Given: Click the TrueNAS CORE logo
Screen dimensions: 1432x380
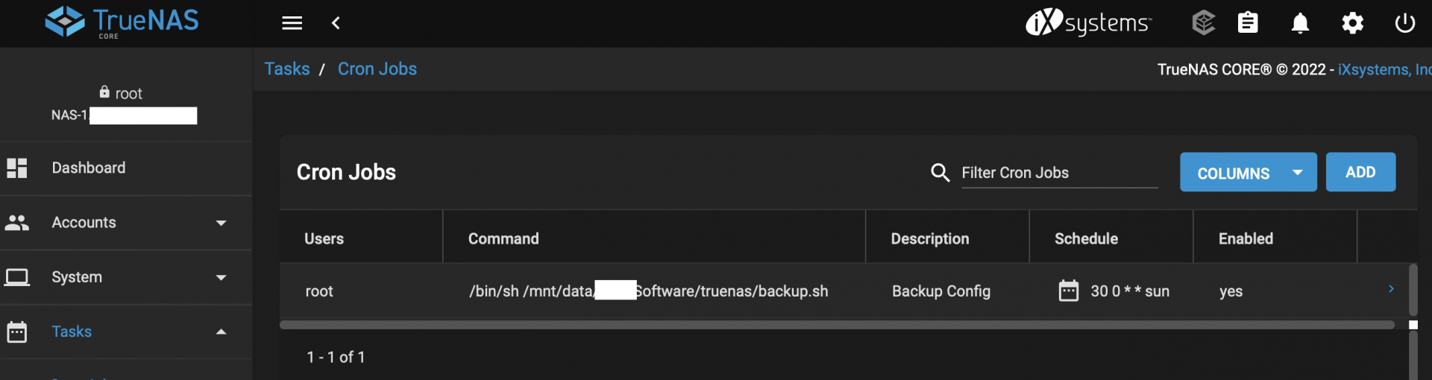Looking at the screenshot, I should click(122, 22).
